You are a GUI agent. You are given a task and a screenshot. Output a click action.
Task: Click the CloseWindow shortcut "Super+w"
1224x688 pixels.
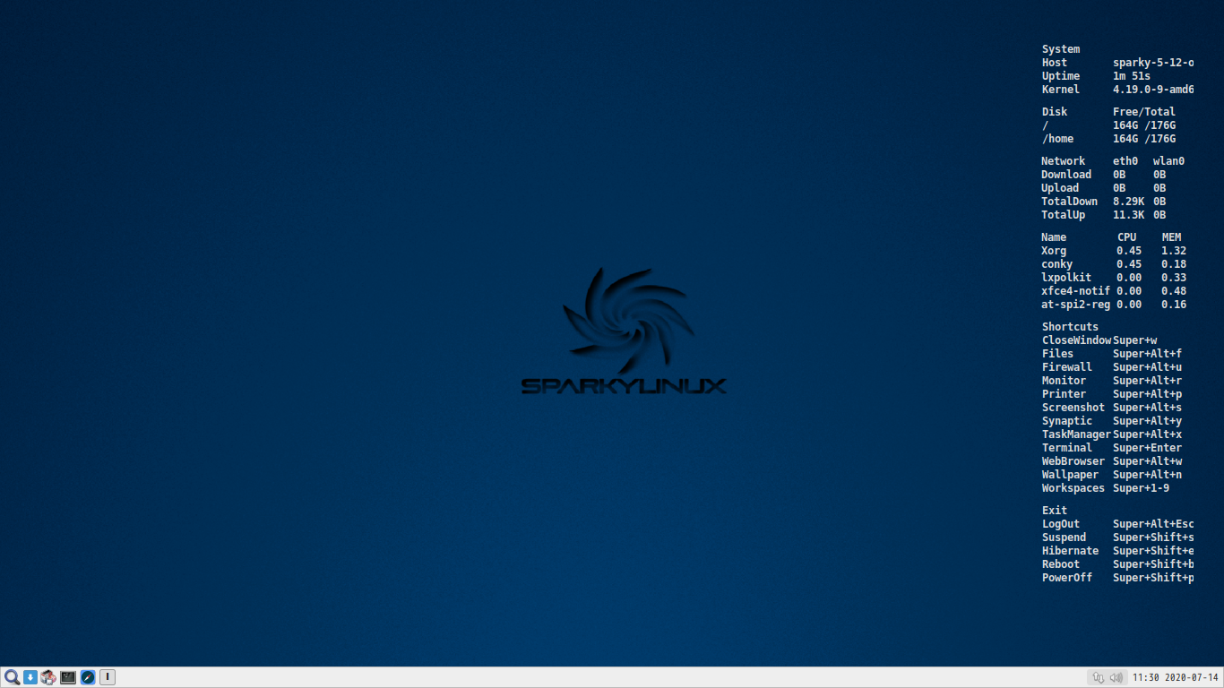click(x=1134, y=340)
